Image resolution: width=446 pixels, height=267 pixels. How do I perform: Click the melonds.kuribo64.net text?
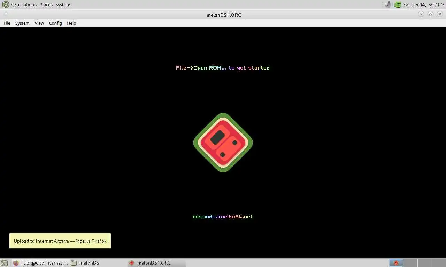223,217
